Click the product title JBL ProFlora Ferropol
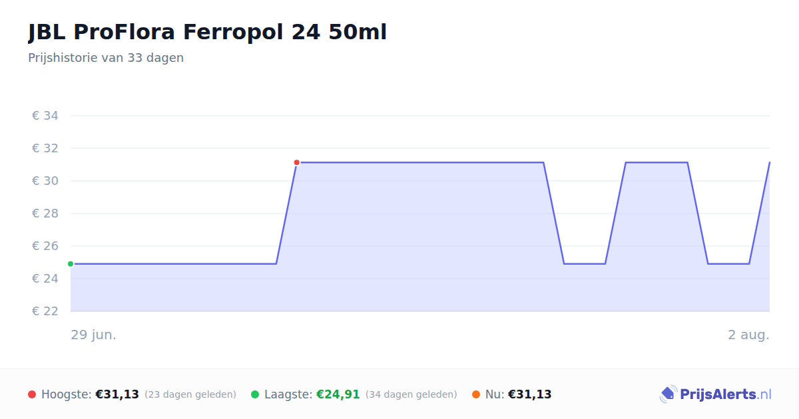Screen dimensions: 799x419 pos(207,32)
